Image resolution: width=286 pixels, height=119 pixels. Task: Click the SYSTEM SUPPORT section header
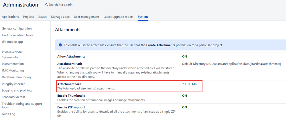(12, 52)
